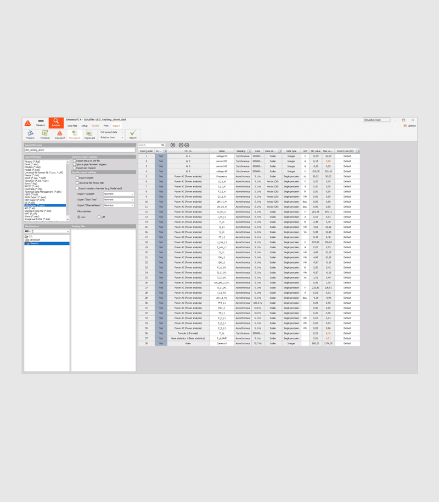Open Export "Dataset" dropdown
The width and height of the screenshot is (439, 502).
(x=119, y=194)
